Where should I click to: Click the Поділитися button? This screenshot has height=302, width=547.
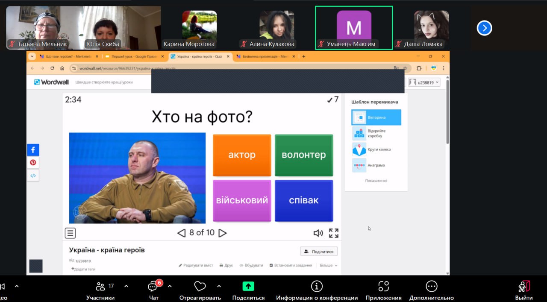319,252
